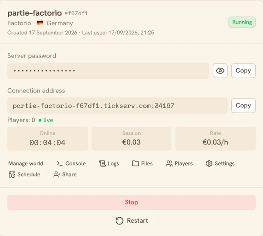Open the Files label
The height and width of the screenshot is (236, 263).
[147, 163]
